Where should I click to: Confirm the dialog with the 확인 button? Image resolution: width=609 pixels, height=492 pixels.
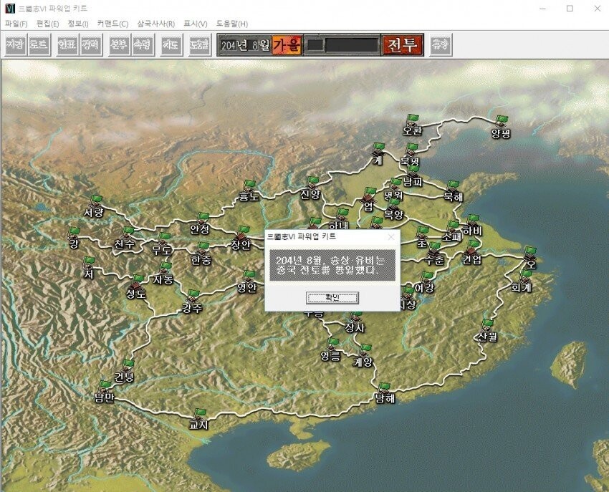332,297
